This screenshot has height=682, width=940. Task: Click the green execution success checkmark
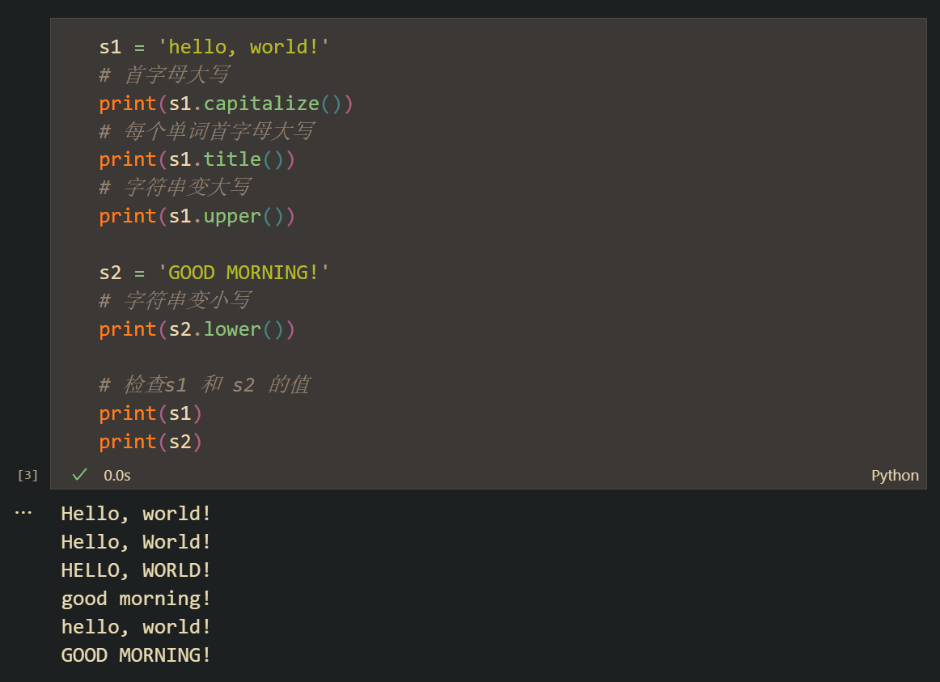tap(78, 475)
